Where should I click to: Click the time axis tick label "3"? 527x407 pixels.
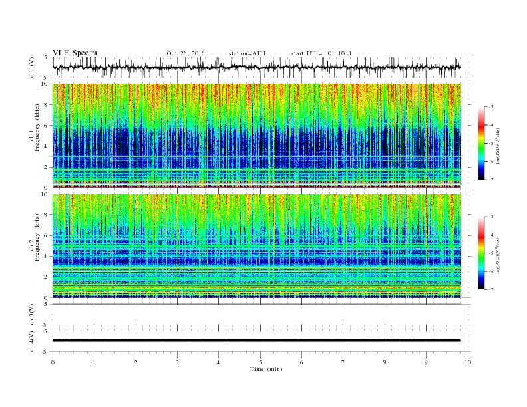177,362
